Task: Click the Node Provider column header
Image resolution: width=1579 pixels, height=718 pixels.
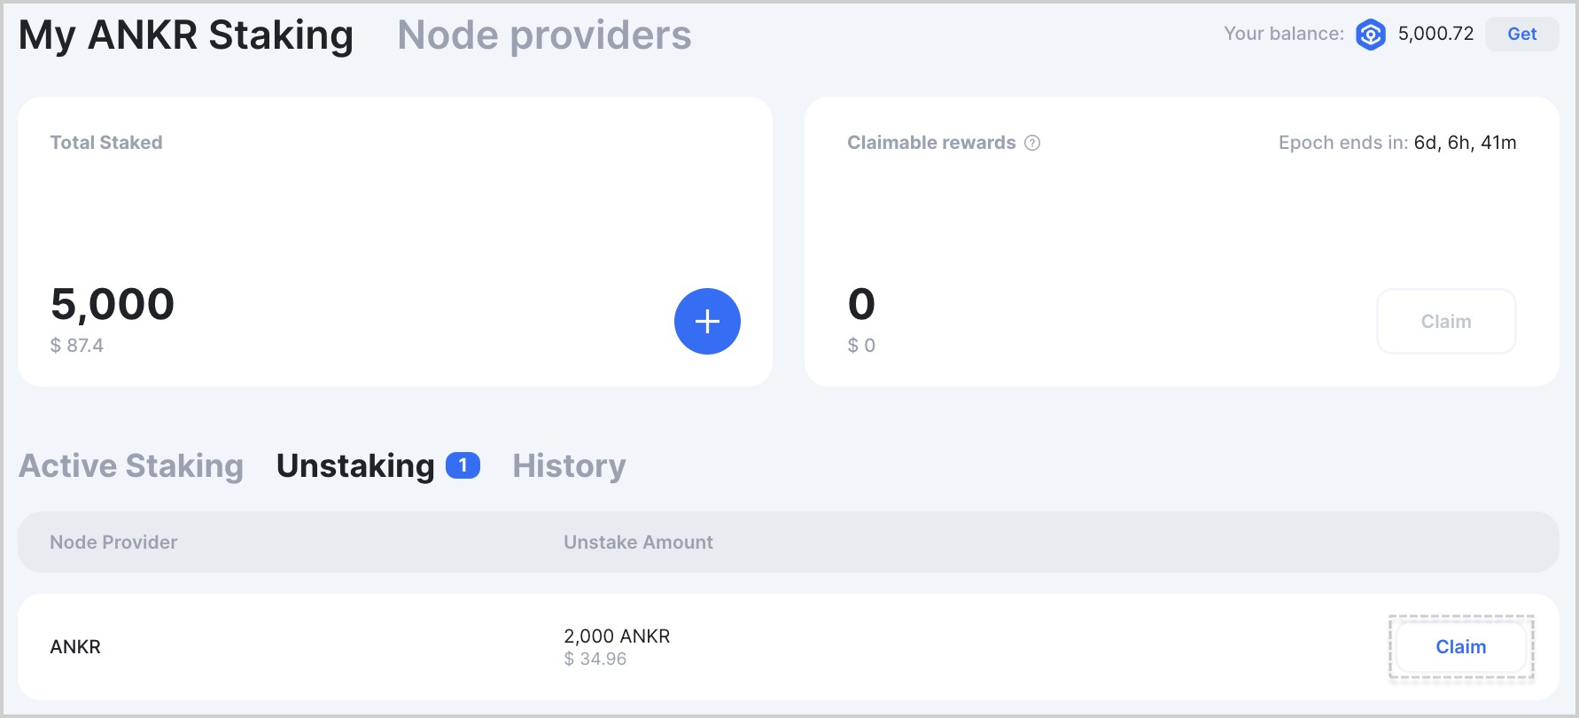Action: [113, 542]
